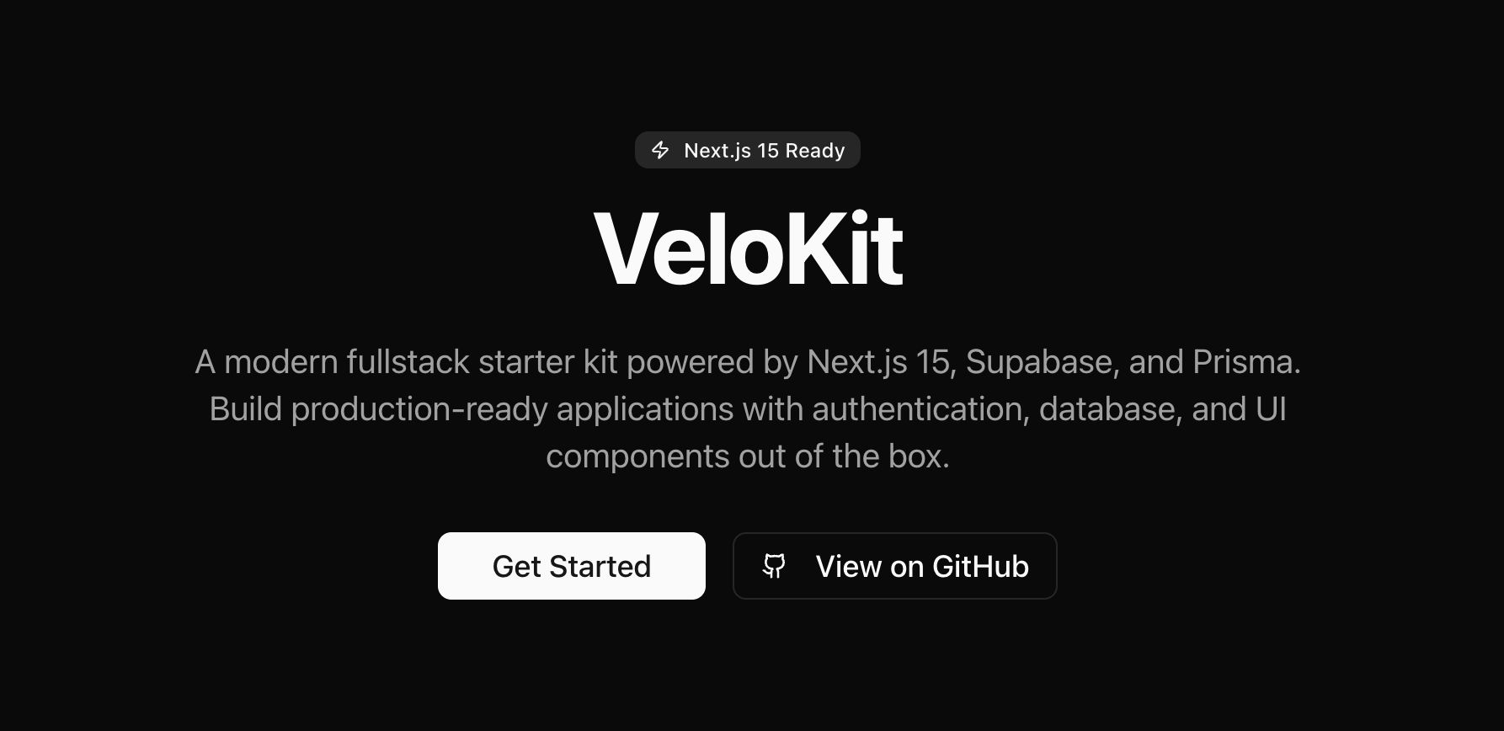Click the lightning bolt icon in badge

660,150
